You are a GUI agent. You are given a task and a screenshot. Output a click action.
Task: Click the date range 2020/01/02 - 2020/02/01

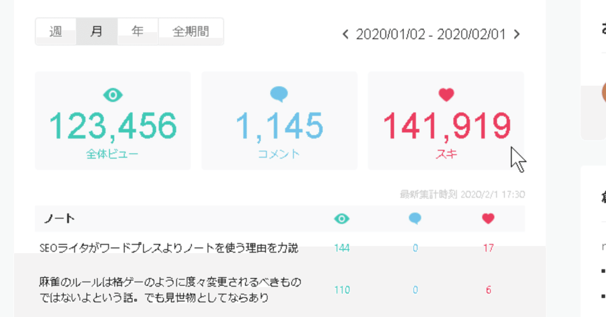(x=431, y=34)
